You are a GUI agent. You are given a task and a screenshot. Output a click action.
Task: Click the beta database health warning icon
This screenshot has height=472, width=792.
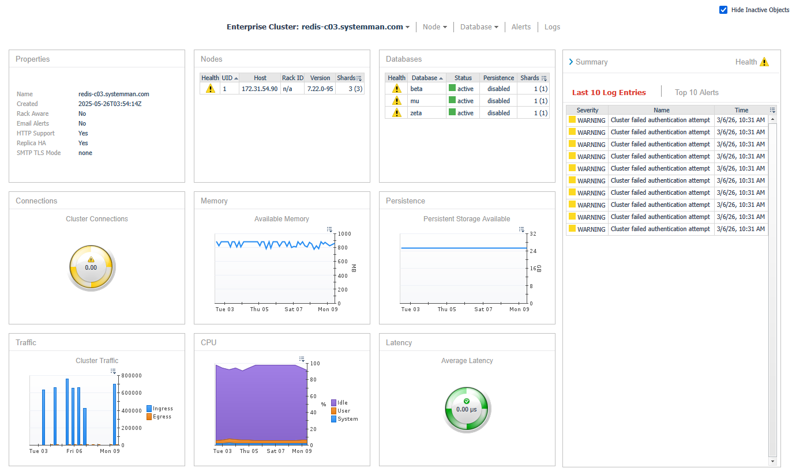396,89
